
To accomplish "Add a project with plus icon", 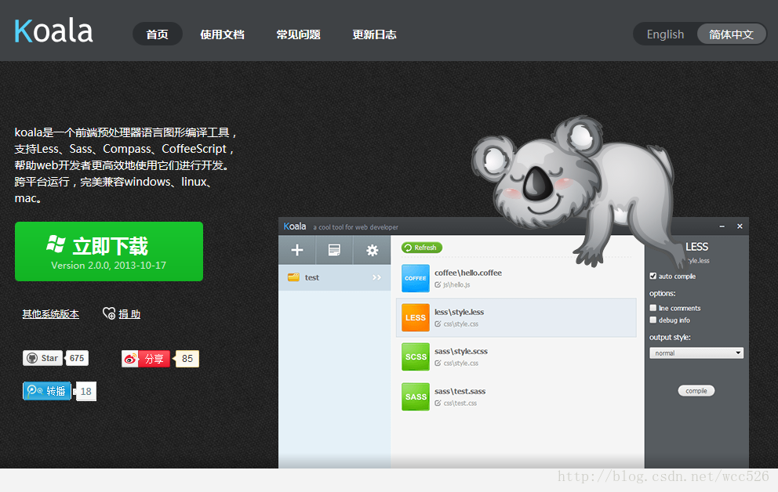I will (x=297, y=250).
